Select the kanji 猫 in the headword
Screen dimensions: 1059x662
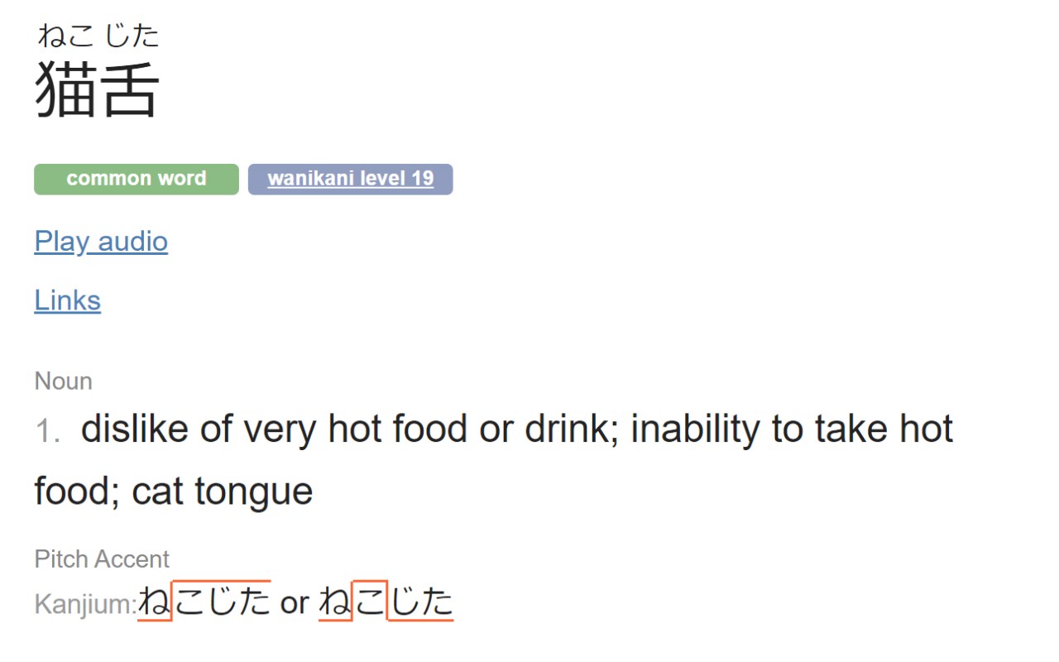click(x=65, y=90)
